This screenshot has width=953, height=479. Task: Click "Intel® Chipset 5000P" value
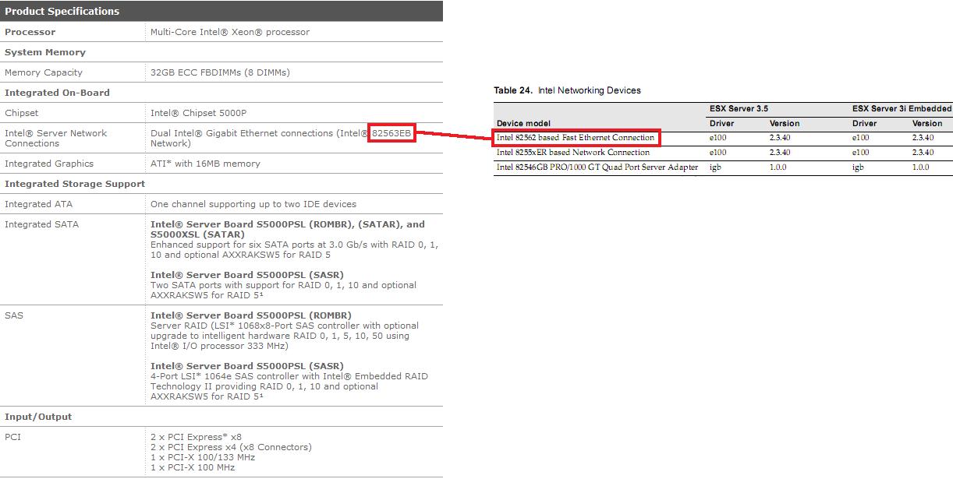pyautogui.click(x=199, y=113)
